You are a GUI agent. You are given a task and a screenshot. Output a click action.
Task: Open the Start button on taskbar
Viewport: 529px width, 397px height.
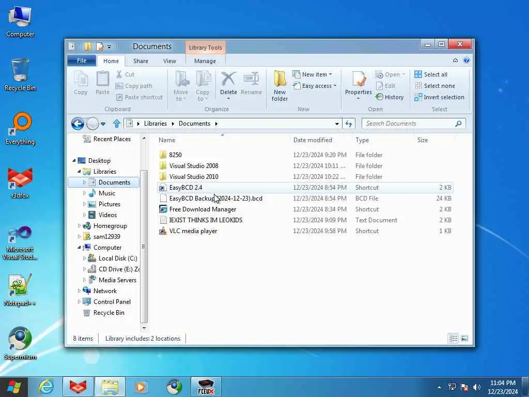tap(14, 387)
